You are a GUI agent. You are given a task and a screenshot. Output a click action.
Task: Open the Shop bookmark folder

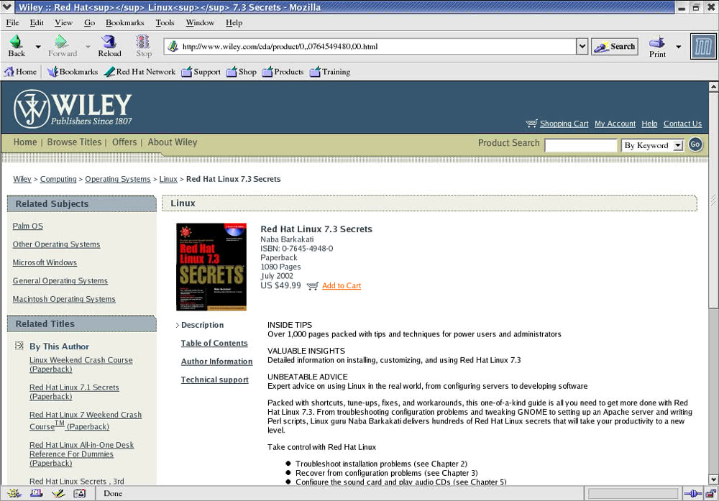tap(241, 72)
